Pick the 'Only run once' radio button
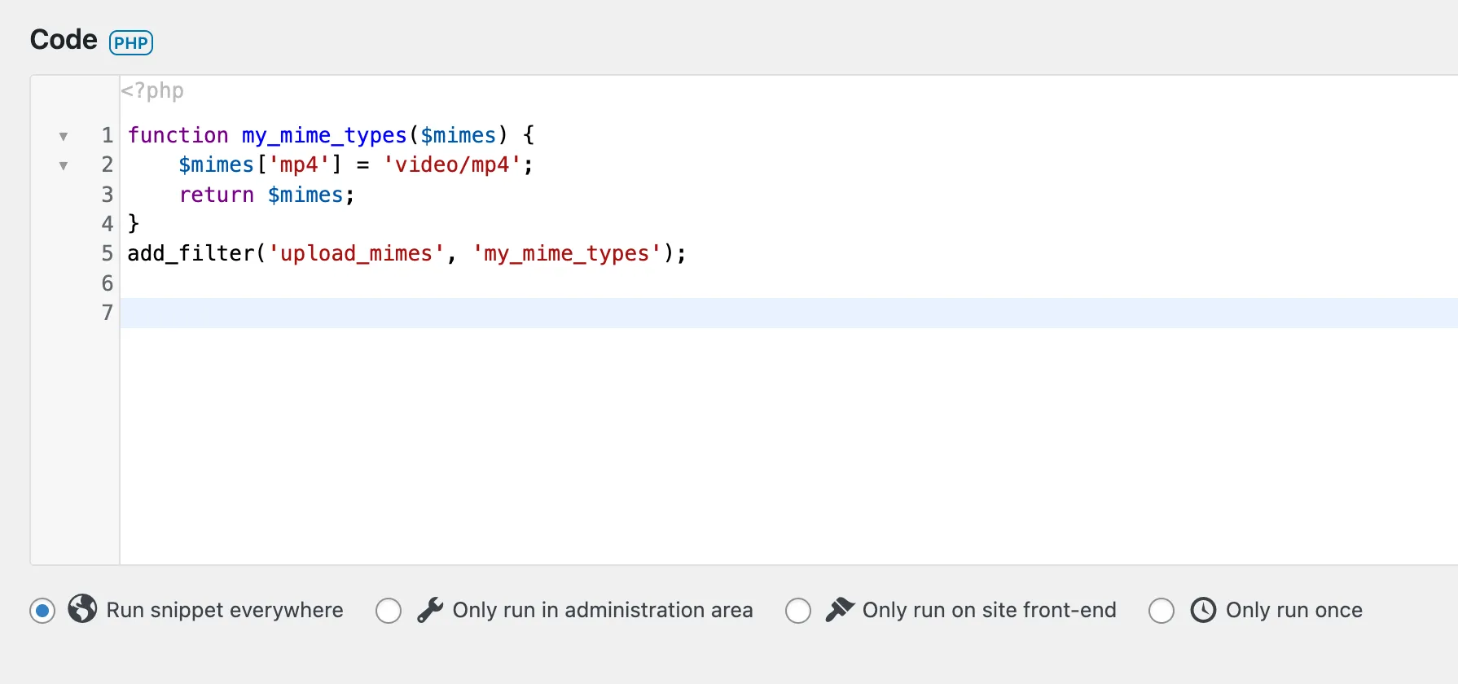The height and width of the screenshot is (684, 1458). (x=1162, y=610)
